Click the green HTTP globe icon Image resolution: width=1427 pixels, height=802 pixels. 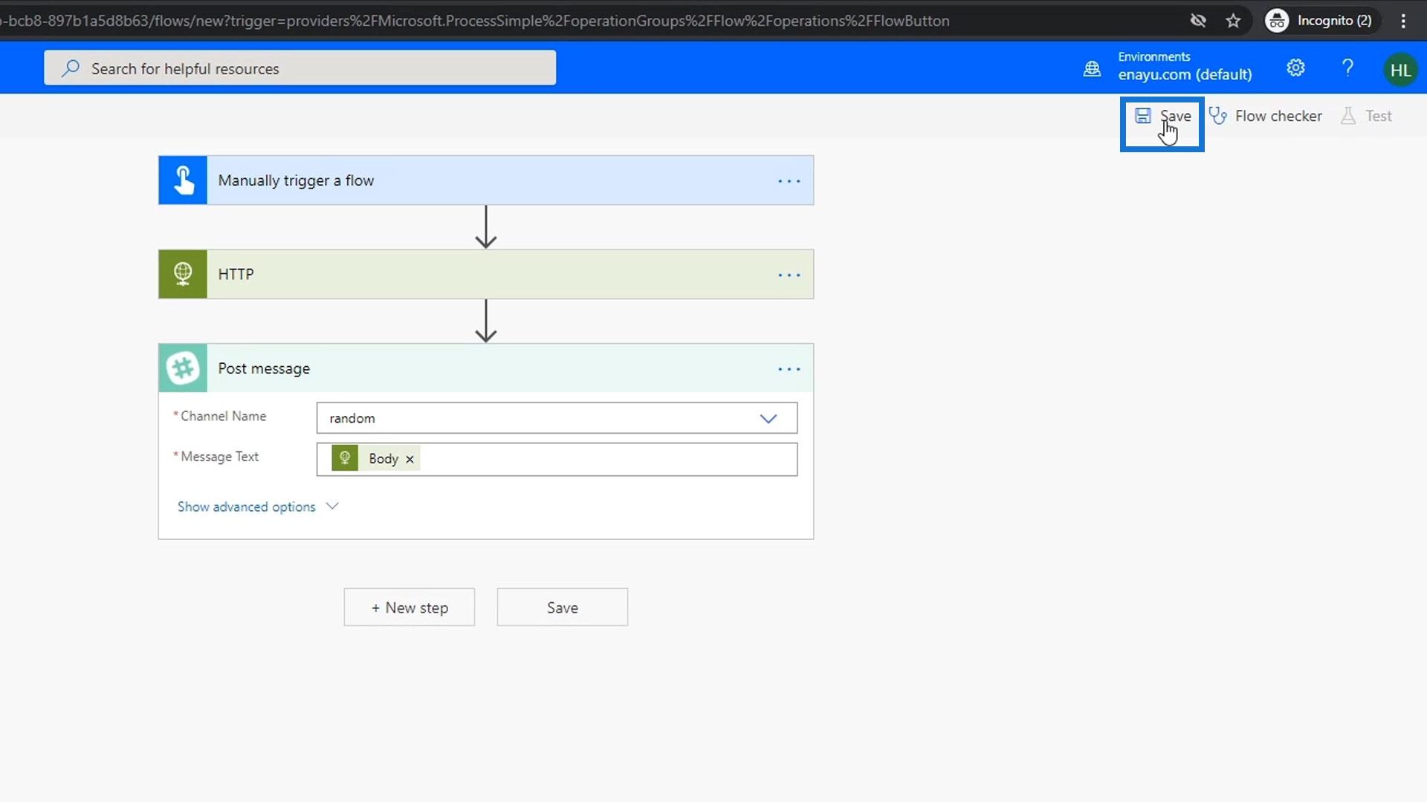183,274
